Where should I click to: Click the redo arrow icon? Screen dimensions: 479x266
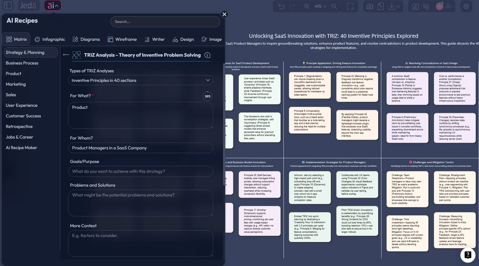[292, 6]
